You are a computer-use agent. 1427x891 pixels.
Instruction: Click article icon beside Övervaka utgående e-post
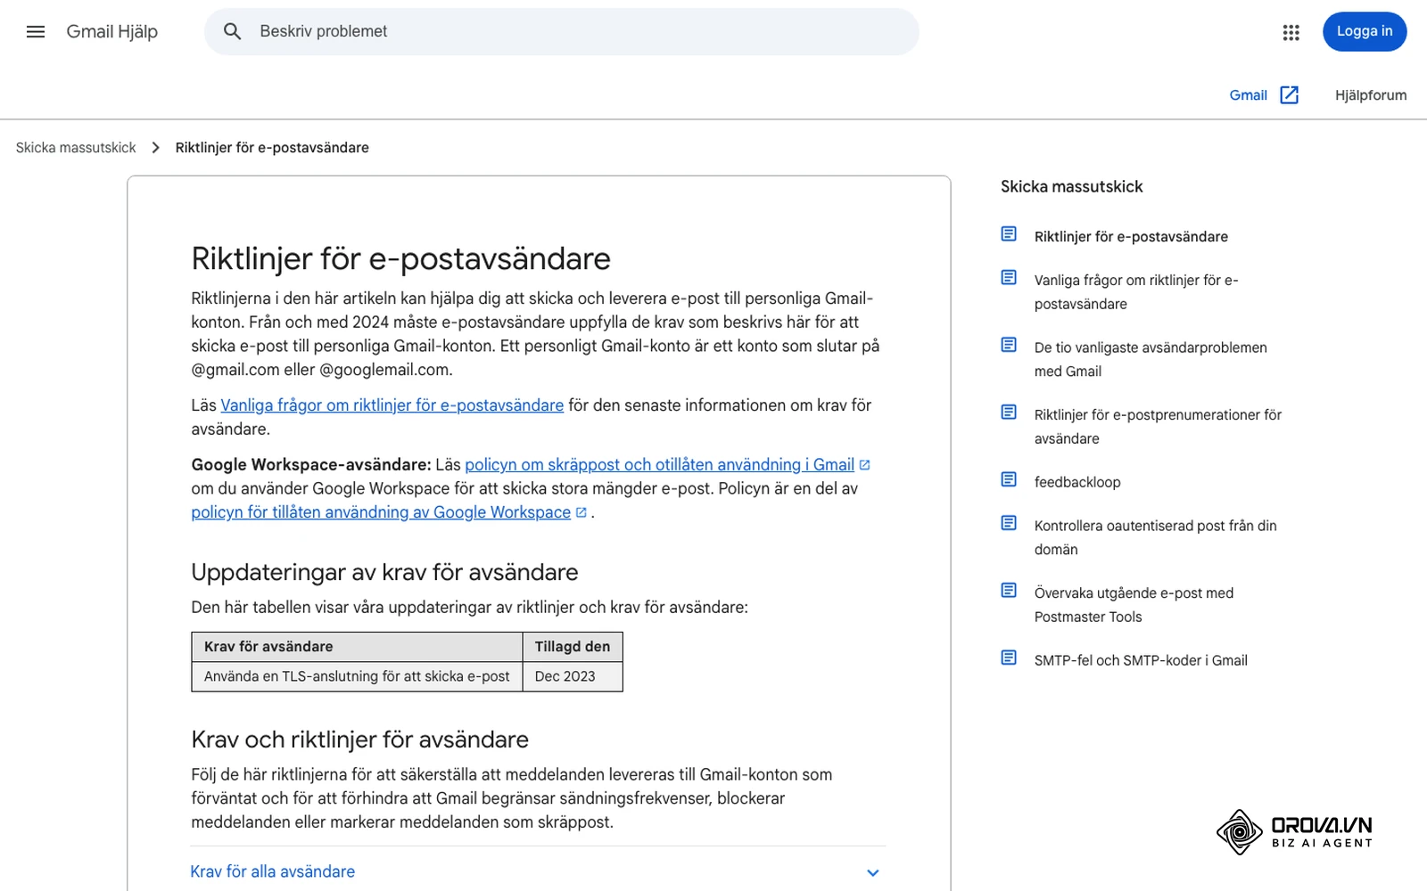(x=1009, y=591)
